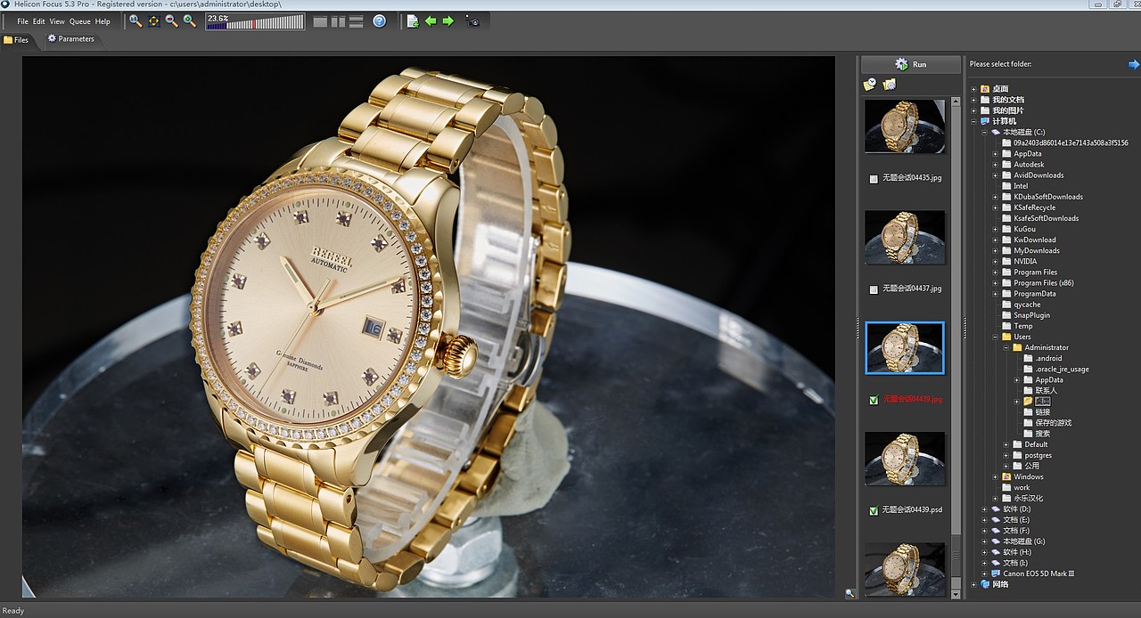Open the Help menu
Image resolution: width=1141 pixels, height=618 pixels.
pyautogui.click(x=103, y=21)
